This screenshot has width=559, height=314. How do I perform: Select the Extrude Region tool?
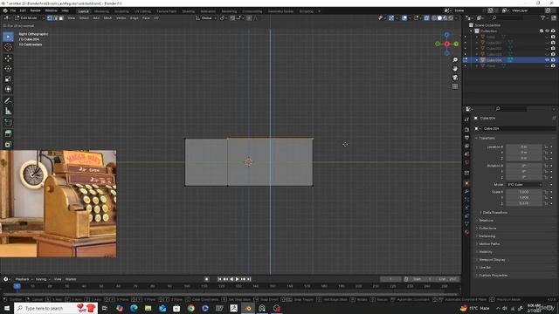[x=8, y=133]
